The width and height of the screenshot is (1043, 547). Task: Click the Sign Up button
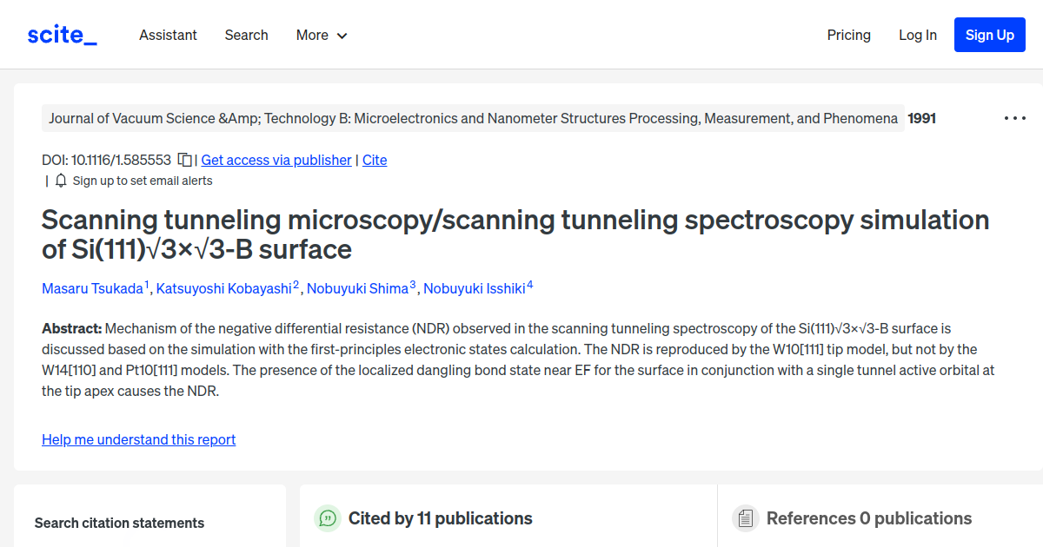pyautogui.click(x=989, y=35)
